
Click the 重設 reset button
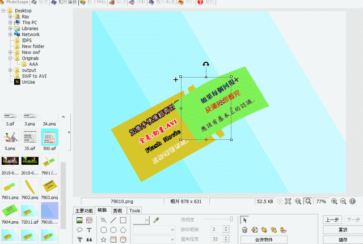[343, 230]
